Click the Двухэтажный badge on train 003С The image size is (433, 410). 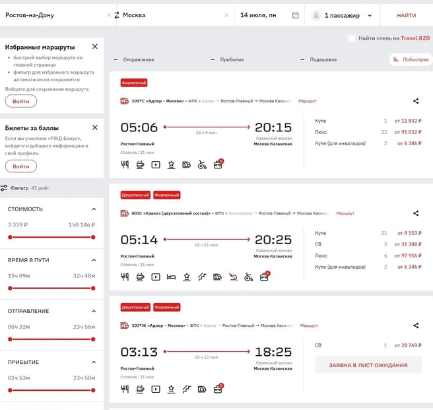tap(135, 195)
